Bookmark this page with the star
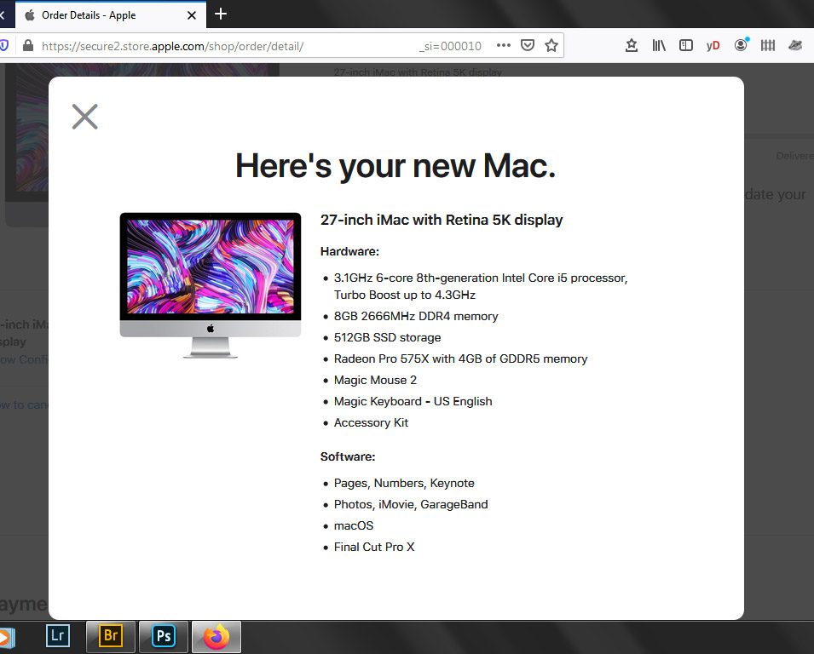The height and width of the screenshot is (654, 814). pyautogui.click(x=551, y=46)
